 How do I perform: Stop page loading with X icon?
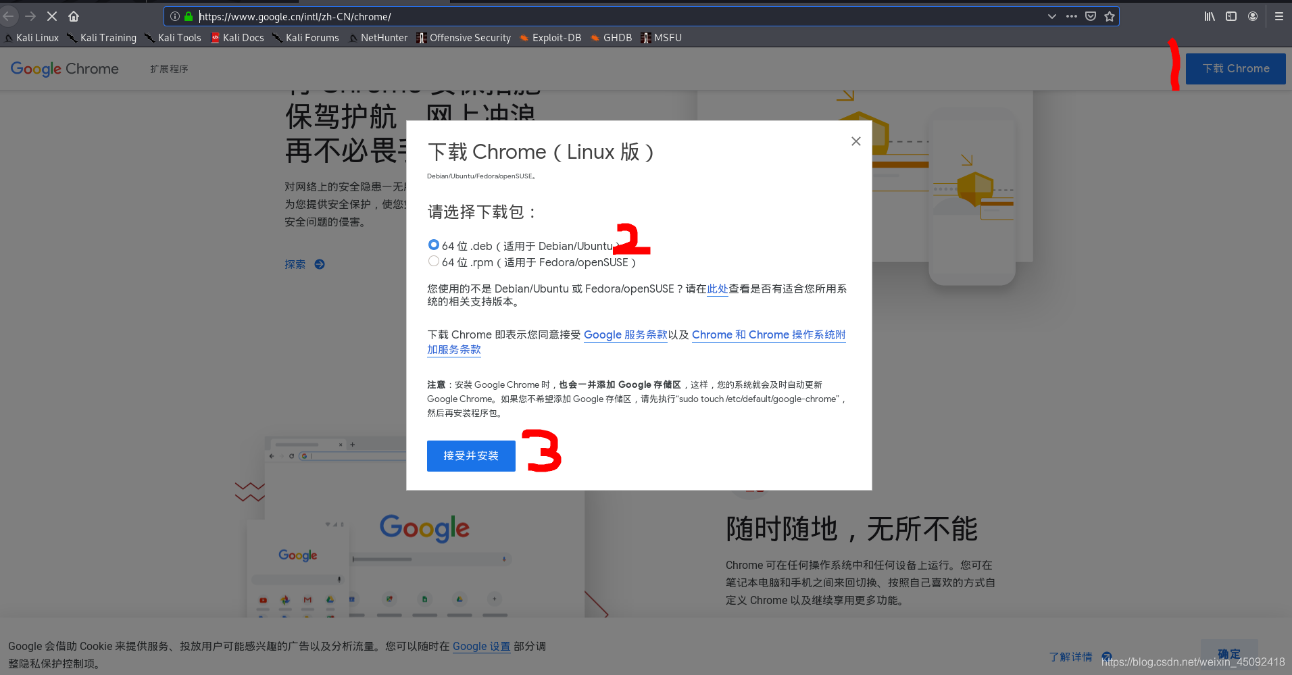(x=52, y=16)
